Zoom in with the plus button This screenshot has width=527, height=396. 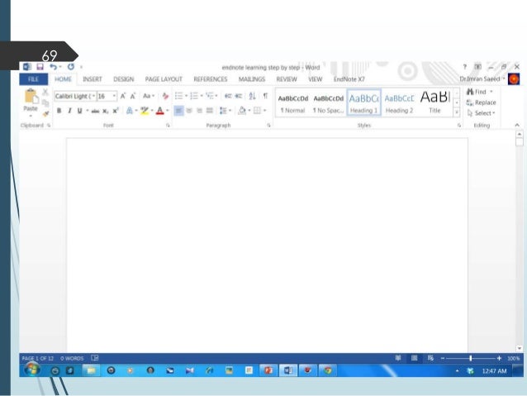click(x=499, y=358)
